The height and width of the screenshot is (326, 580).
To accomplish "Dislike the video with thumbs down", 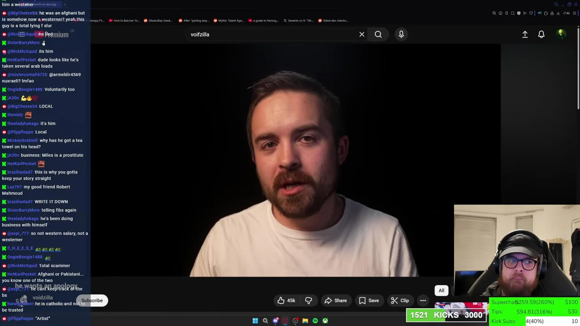I will point(309,301).
